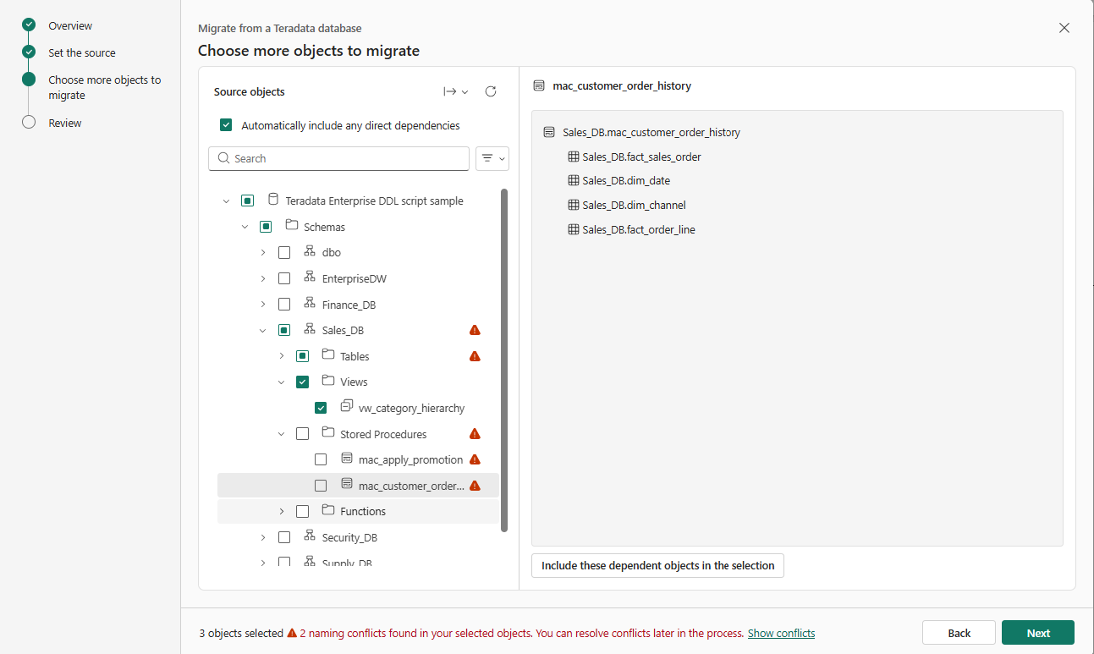This screenshot has width=1094, height=654.
Task: Check the mac_apply_promotion checkbox
Action: (321, 459)
